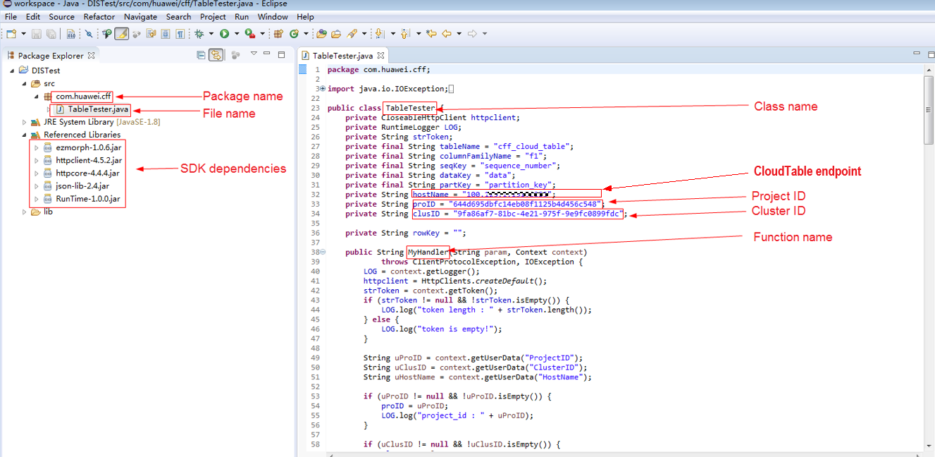Expand the folded imports on line 3
This screenshot has width=935, height=457.
pos(323,89)
